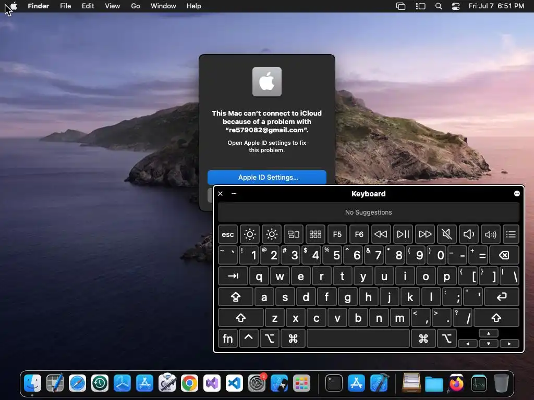Click the No Suggestions bar in Keyboard panel

click(369, 213)
